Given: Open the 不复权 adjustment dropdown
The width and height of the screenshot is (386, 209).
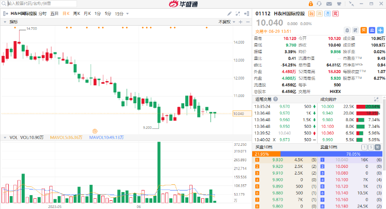Looking at the screenshot, I should coord(227,22).
